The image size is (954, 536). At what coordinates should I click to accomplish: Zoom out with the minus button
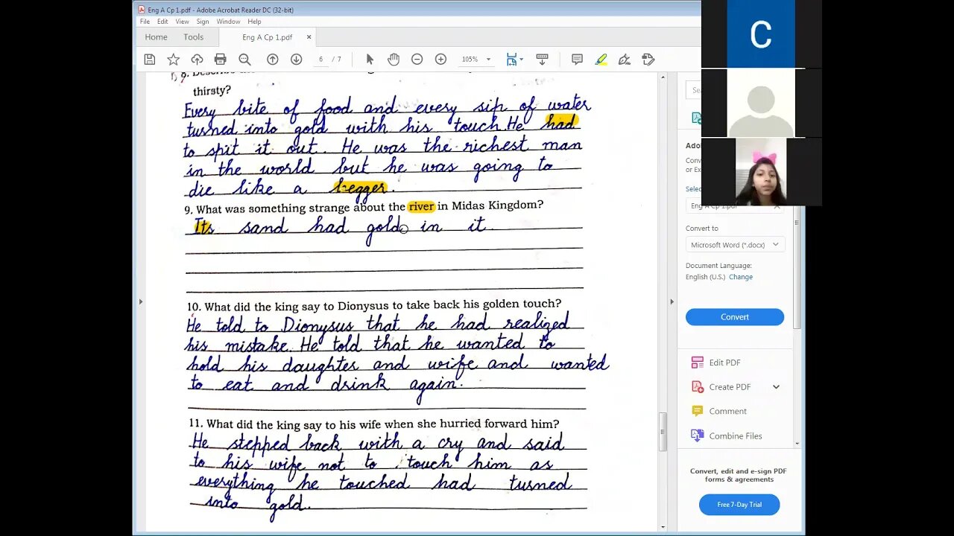pos(417,60)
